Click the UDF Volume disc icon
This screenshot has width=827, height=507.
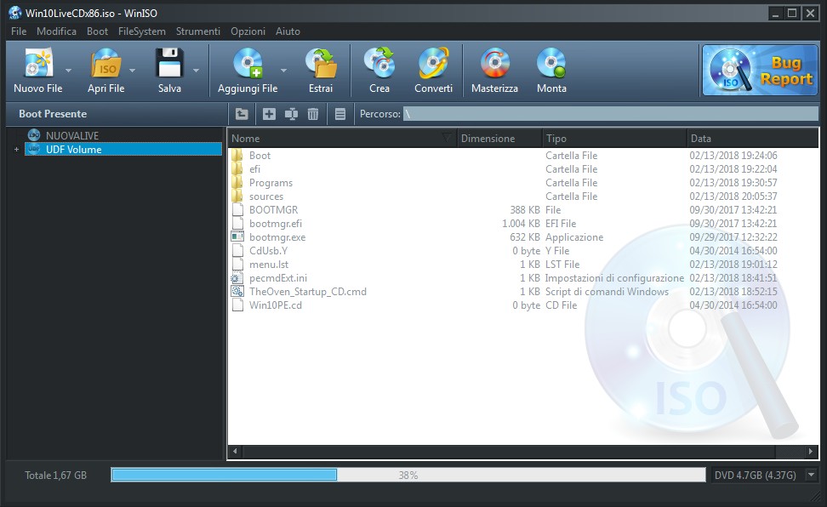coord(34,150)
